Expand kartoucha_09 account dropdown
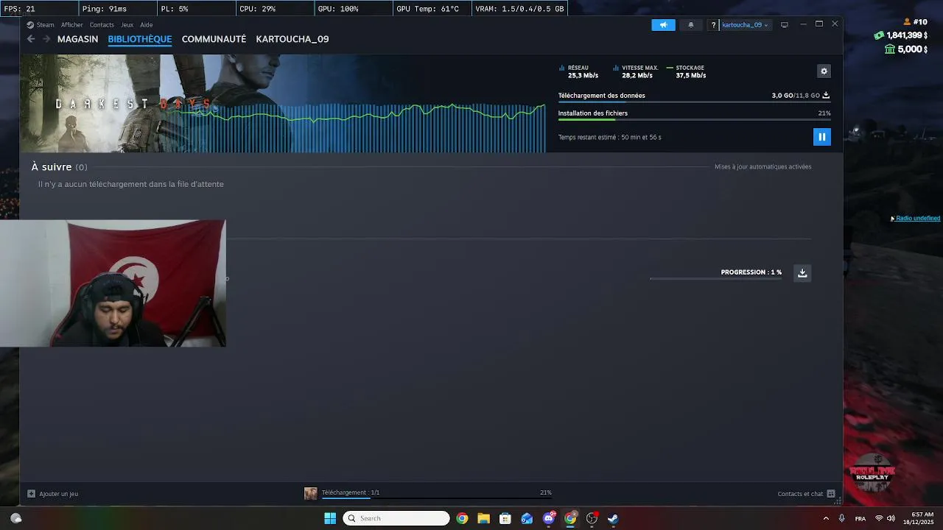This screenshot has width=943, height=530. [x=745, y=25]
